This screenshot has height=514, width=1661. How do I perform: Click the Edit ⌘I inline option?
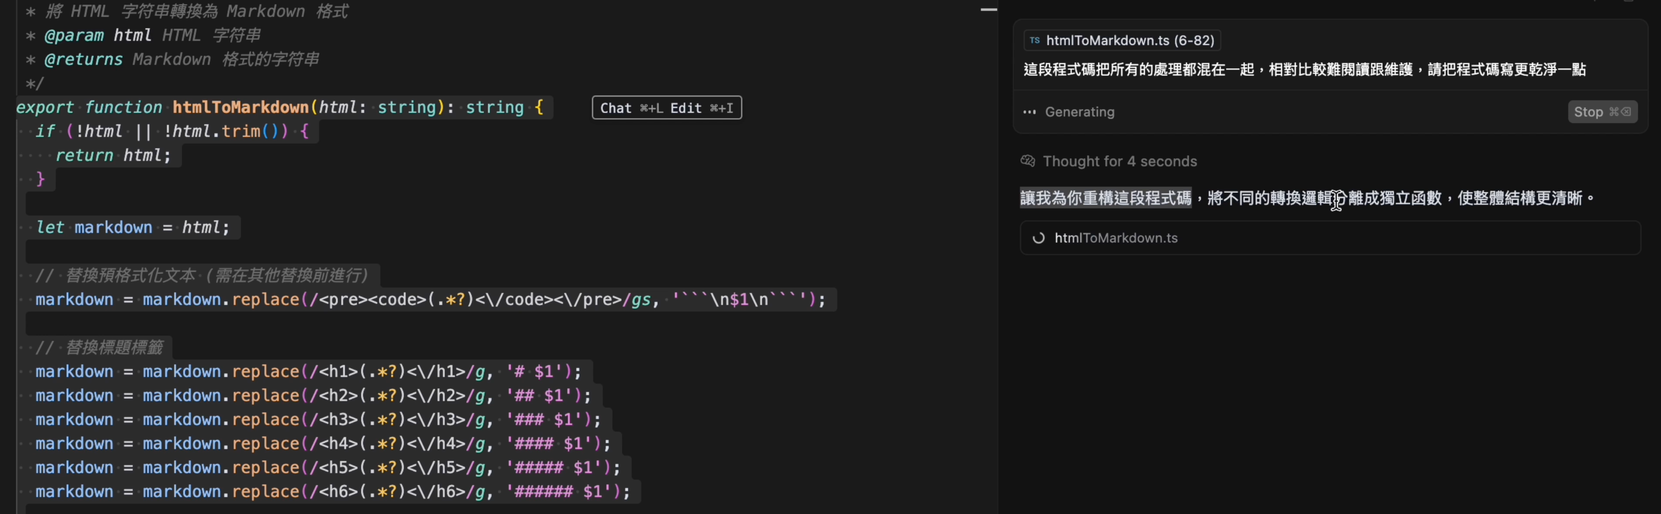pyautogui.click(x=702, y=108)
